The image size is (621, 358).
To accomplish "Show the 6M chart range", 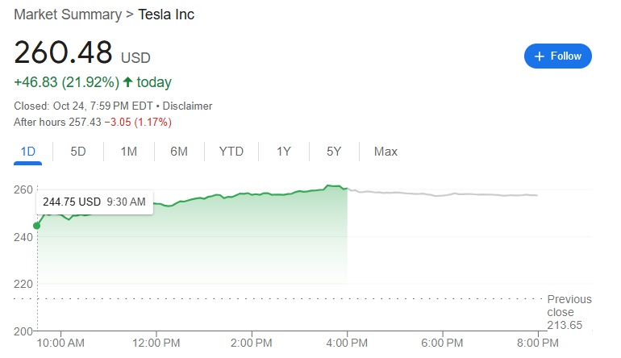I will click(x=179, y=152).
